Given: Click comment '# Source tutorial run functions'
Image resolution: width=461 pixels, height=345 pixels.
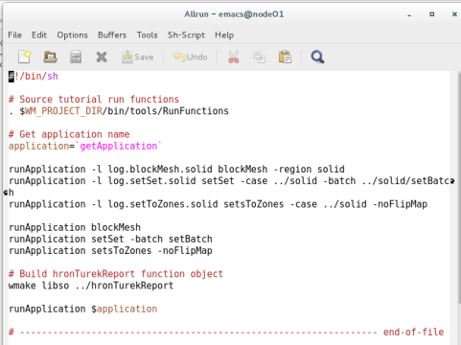Looking at the screenshot, I should coord(94,100).
